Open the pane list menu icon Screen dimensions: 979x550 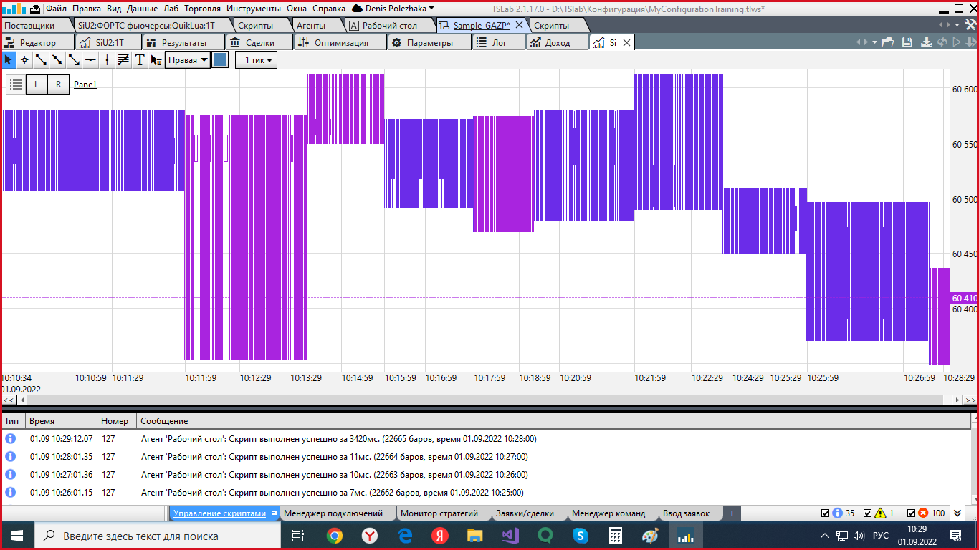pyautogui.click(x=16, y=85)
